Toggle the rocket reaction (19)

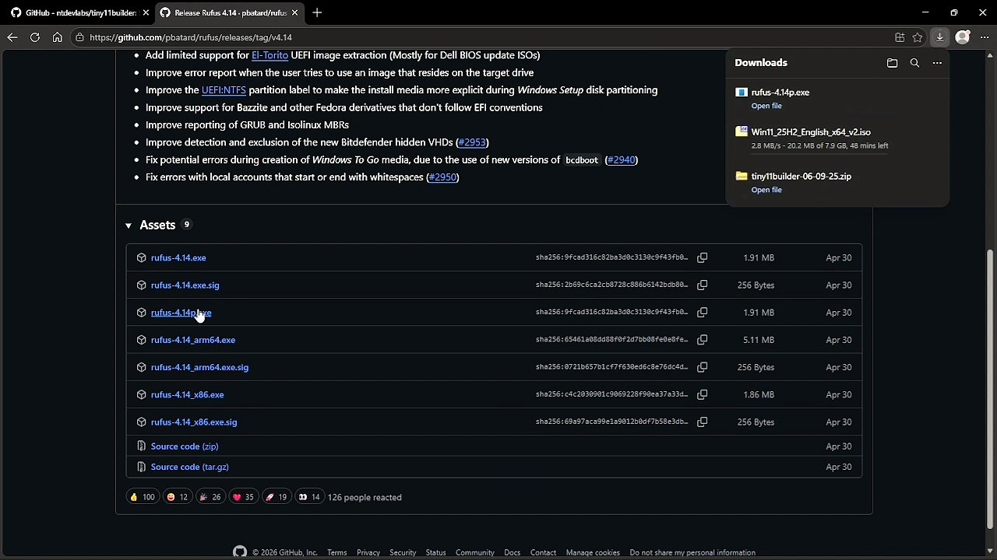tap(277, 497)
